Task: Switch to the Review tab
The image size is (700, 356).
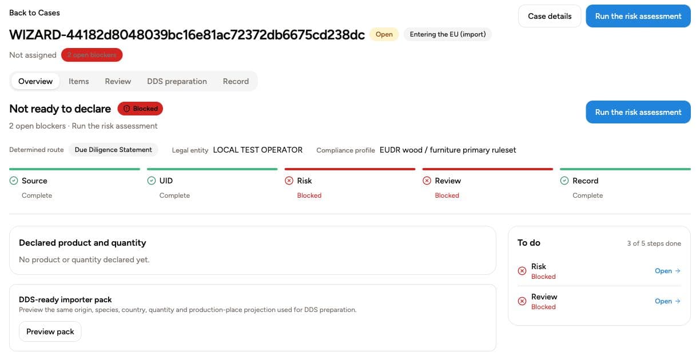Action: (x=118, y=81)
